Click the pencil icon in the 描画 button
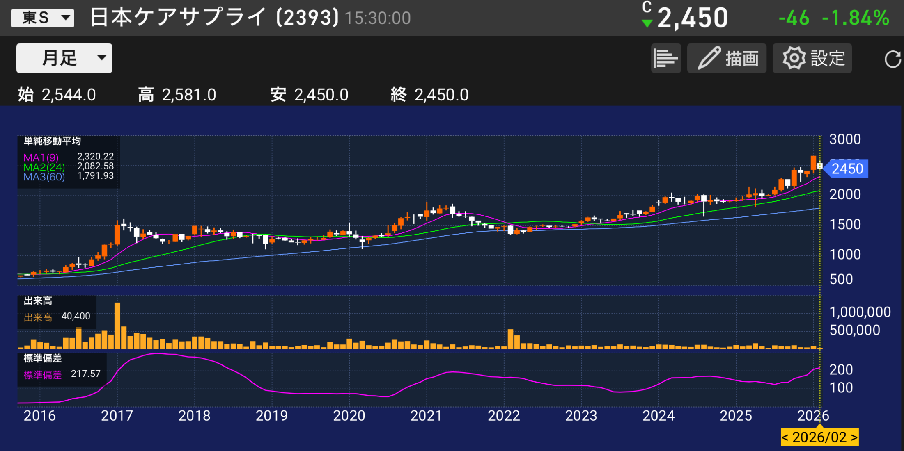This screenshot has height=451, width=904. coord(709,57)
